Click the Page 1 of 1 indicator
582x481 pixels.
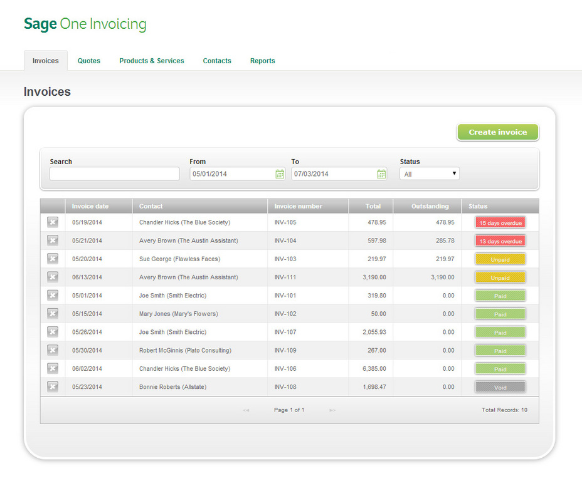[289, 410]
